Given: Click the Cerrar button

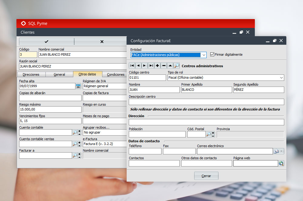Looking at the screenshot, I should [206, 176].
